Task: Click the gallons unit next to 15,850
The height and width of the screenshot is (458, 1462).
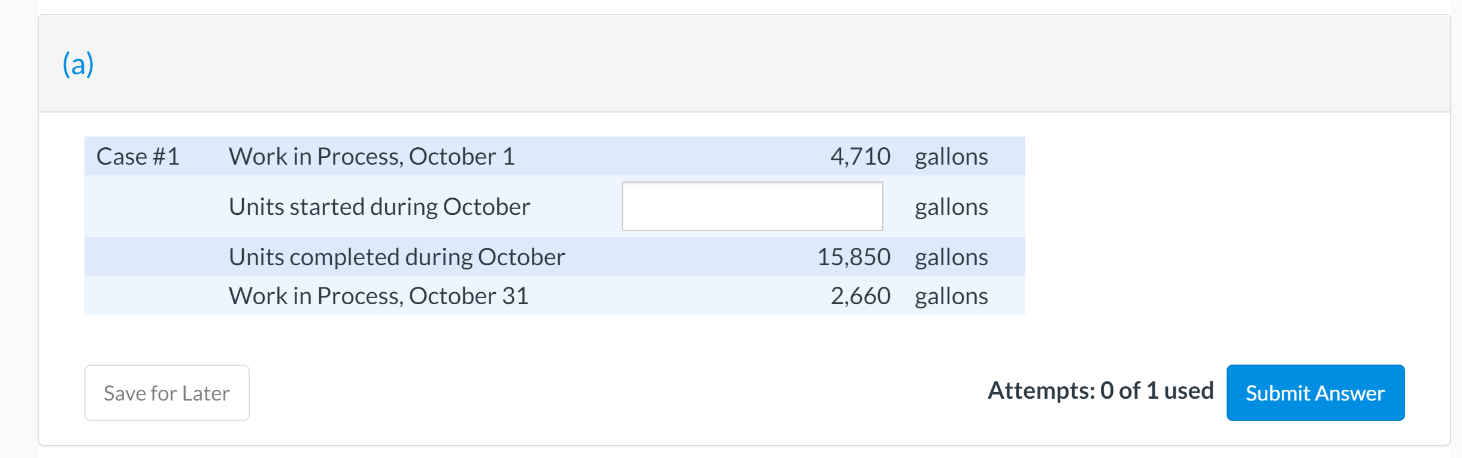Action: [x=951, y=256]
